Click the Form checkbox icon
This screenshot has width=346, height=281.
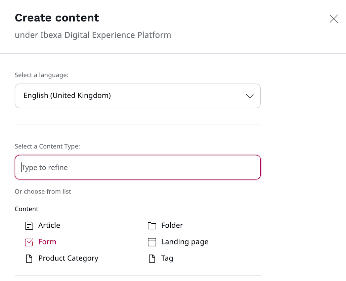click(29, 242)
